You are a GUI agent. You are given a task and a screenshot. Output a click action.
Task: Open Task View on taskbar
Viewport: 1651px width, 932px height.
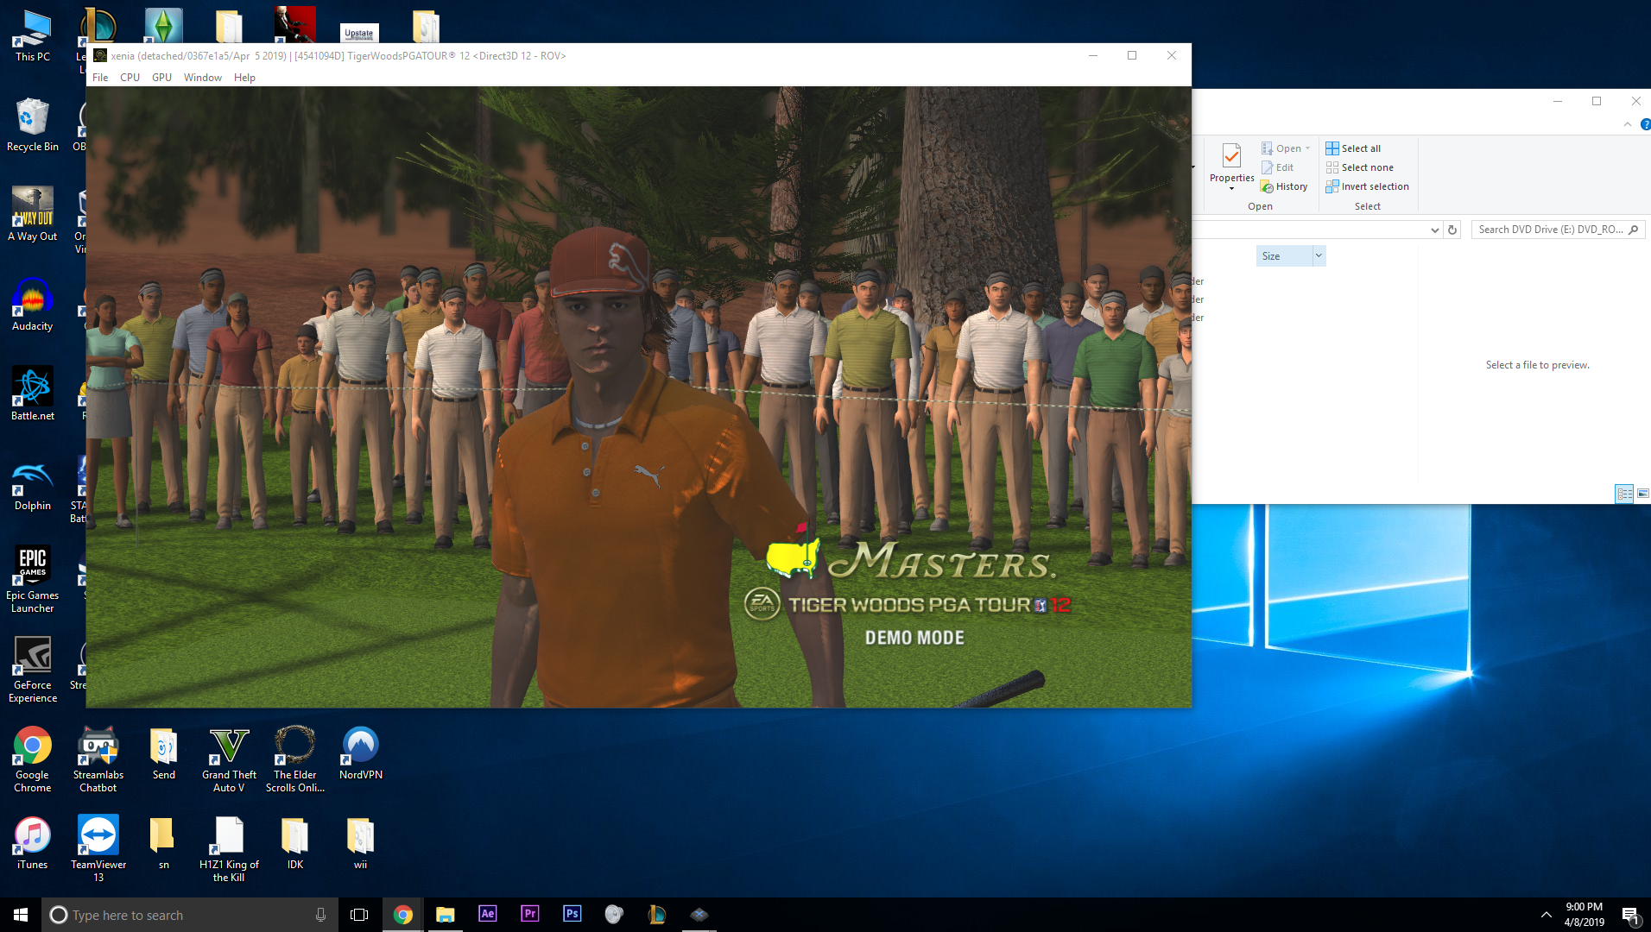(x=359, y=915)
